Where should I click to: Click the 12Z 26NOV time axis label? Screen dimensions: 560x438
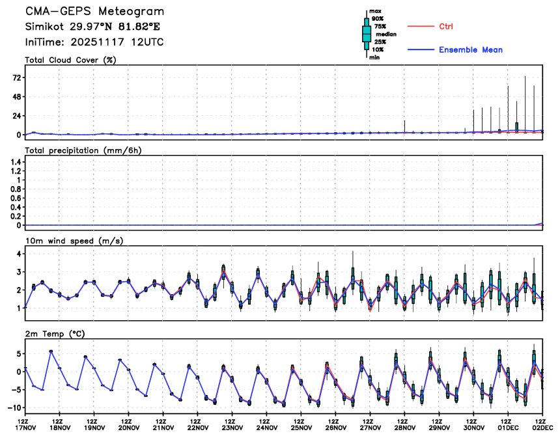336,424
